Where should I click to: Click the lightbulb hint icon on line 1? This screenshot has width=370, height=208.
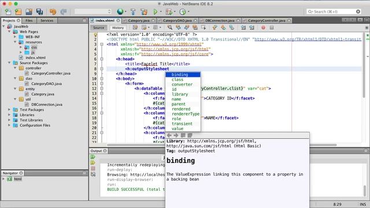[95, 35]
